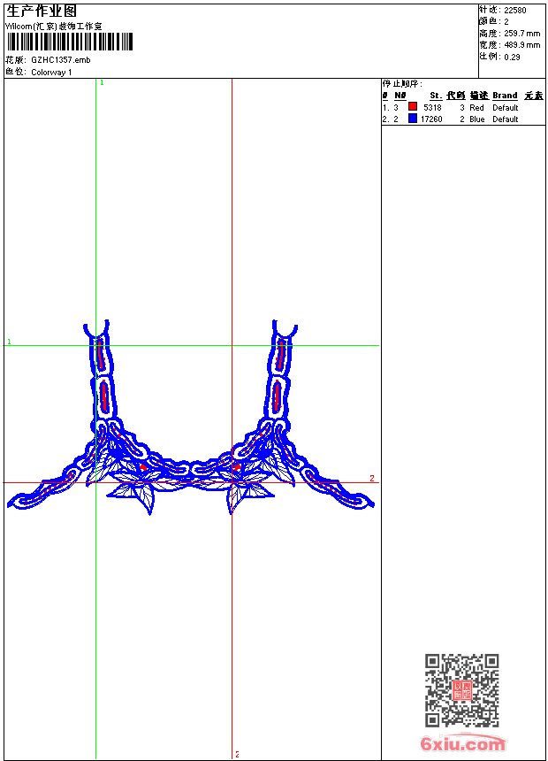Click the blue color swatch in stop sequence

pos(413,119)
